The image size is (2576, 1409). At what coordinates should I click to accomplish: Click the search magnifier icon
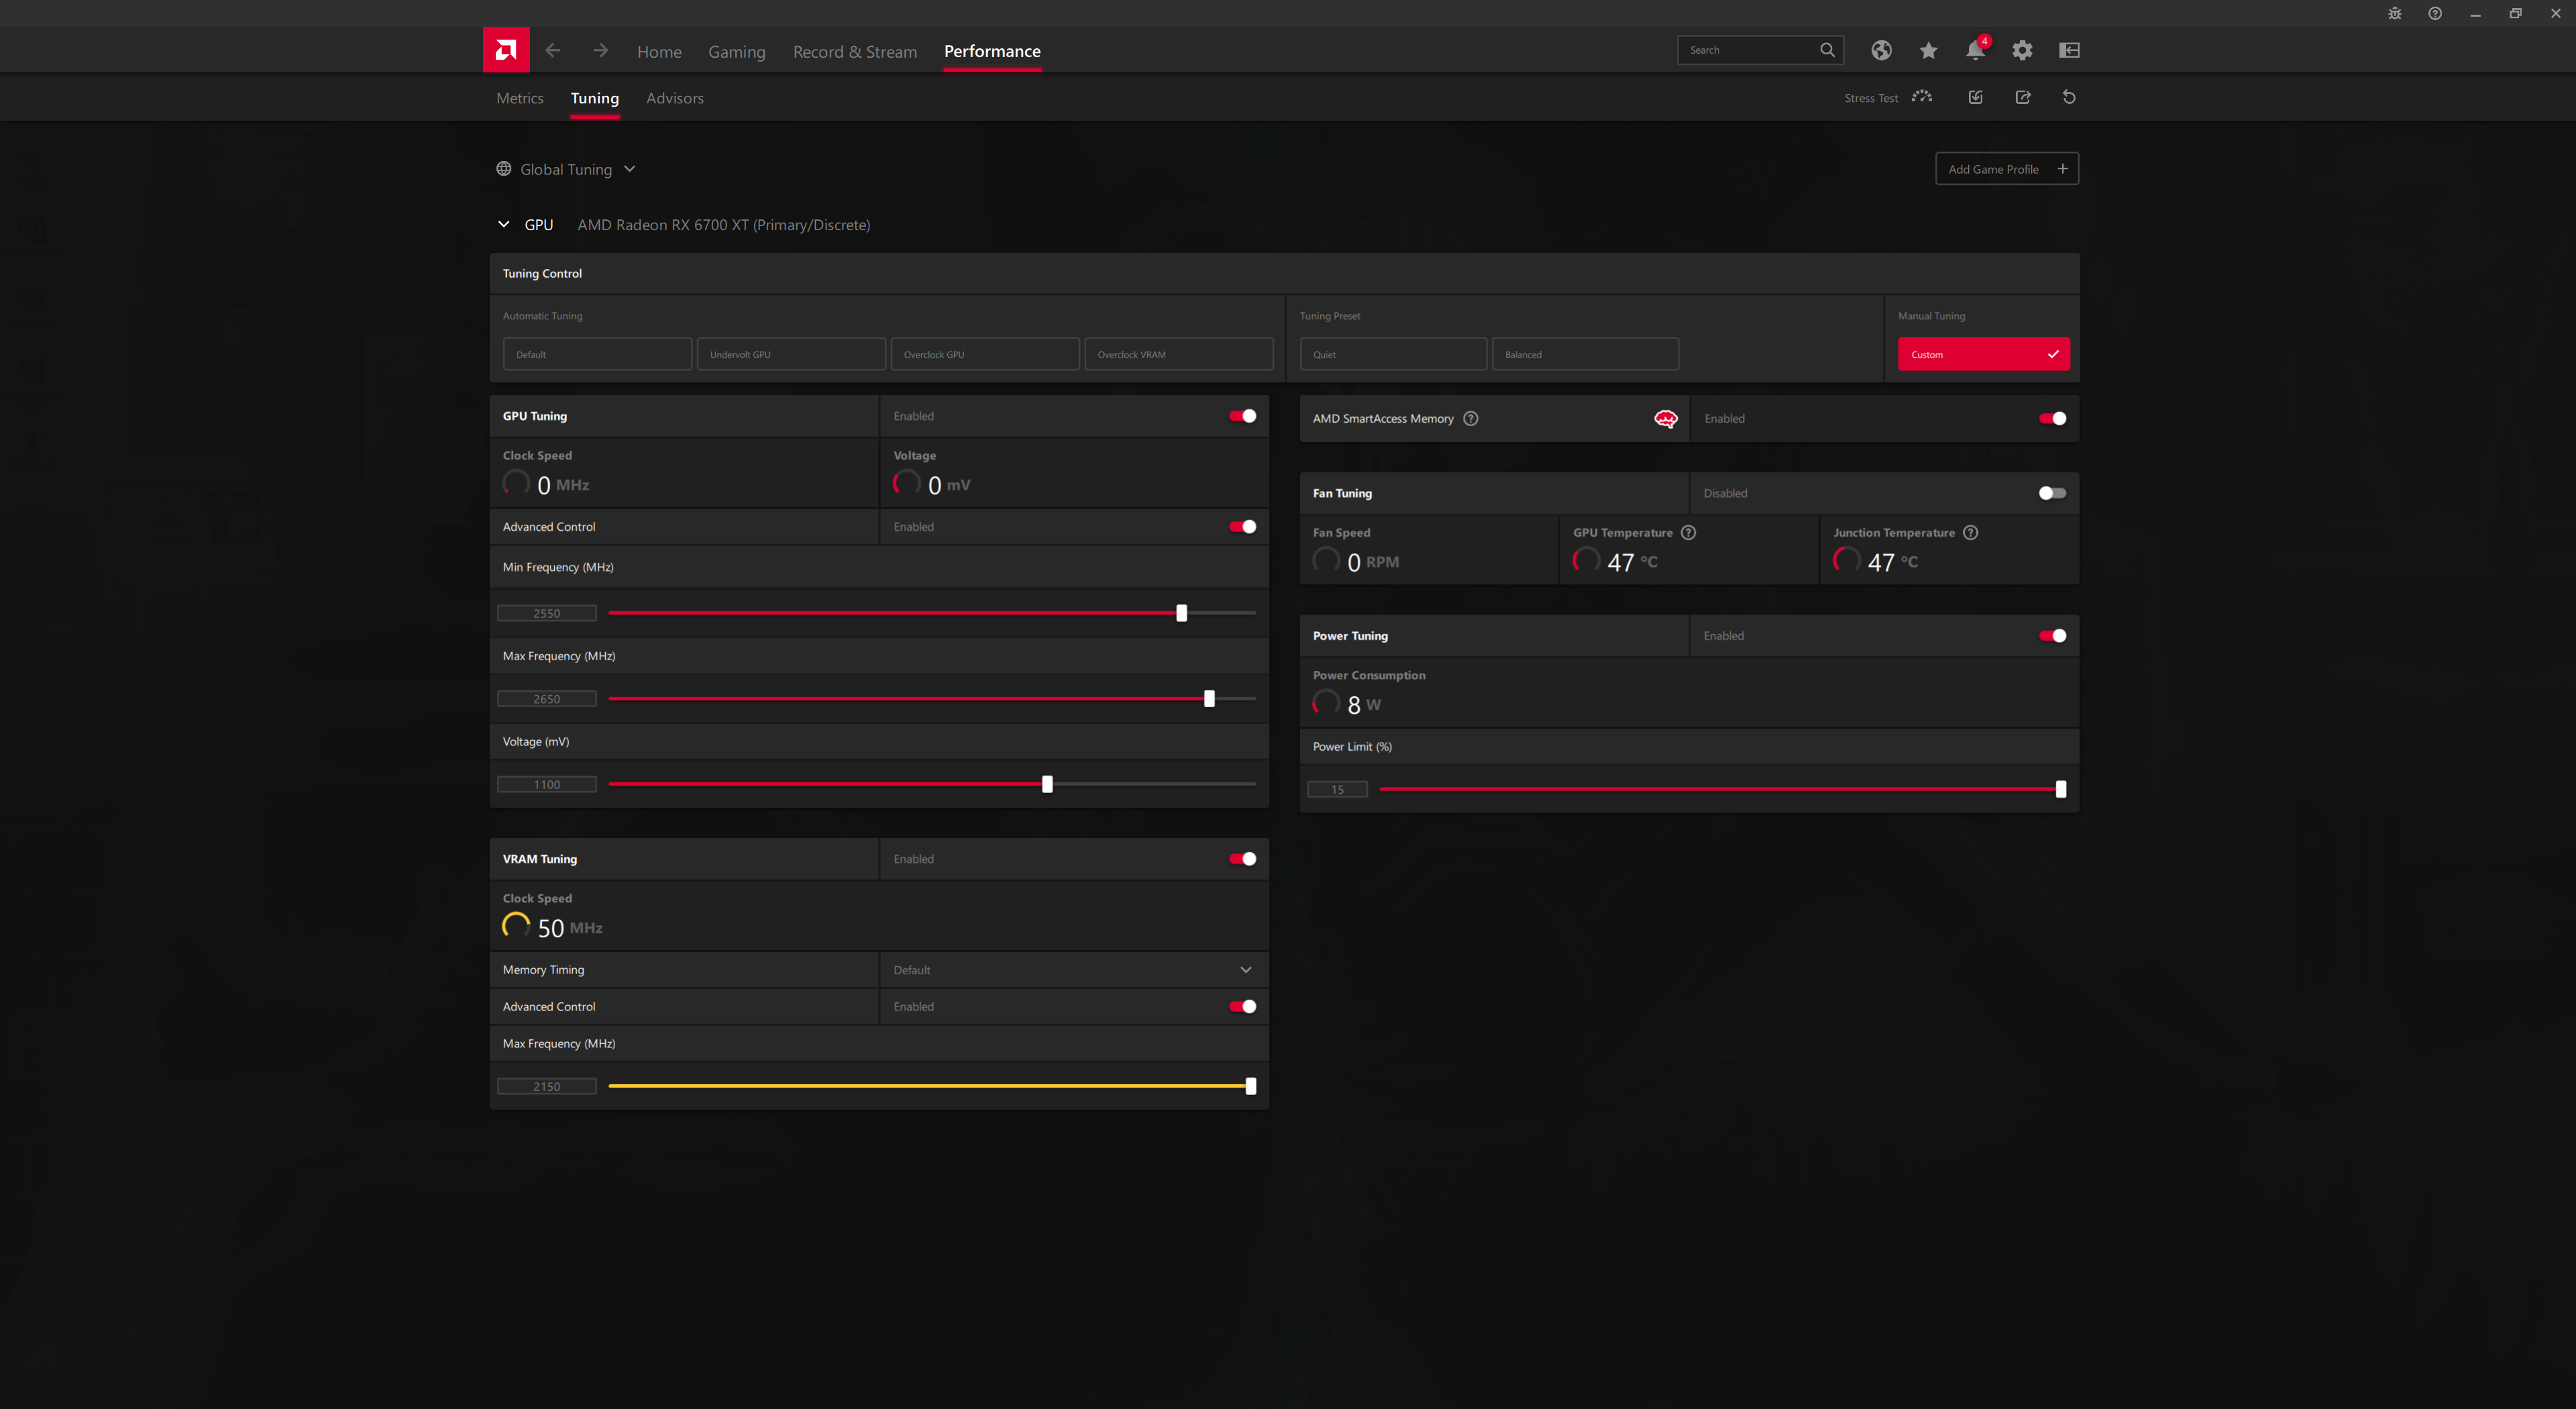click(1827, 50)
